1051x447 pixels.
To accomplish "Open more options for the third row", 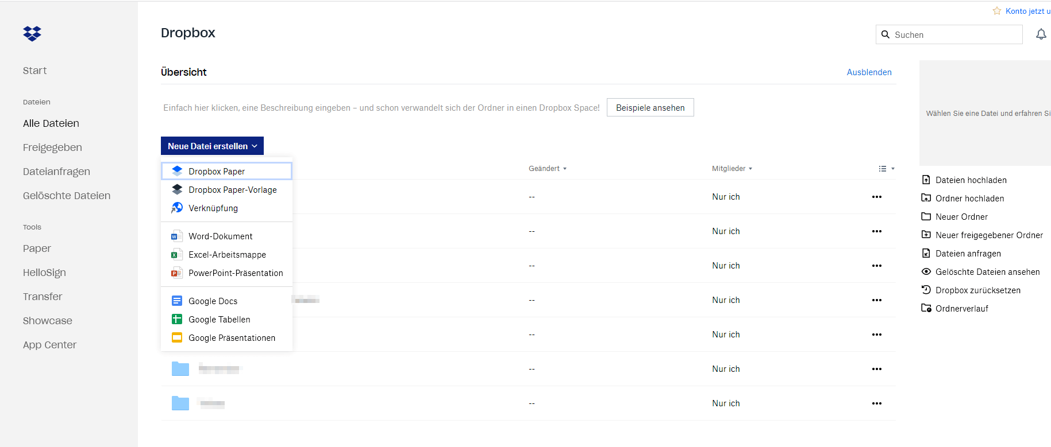I will pos(876,266).
